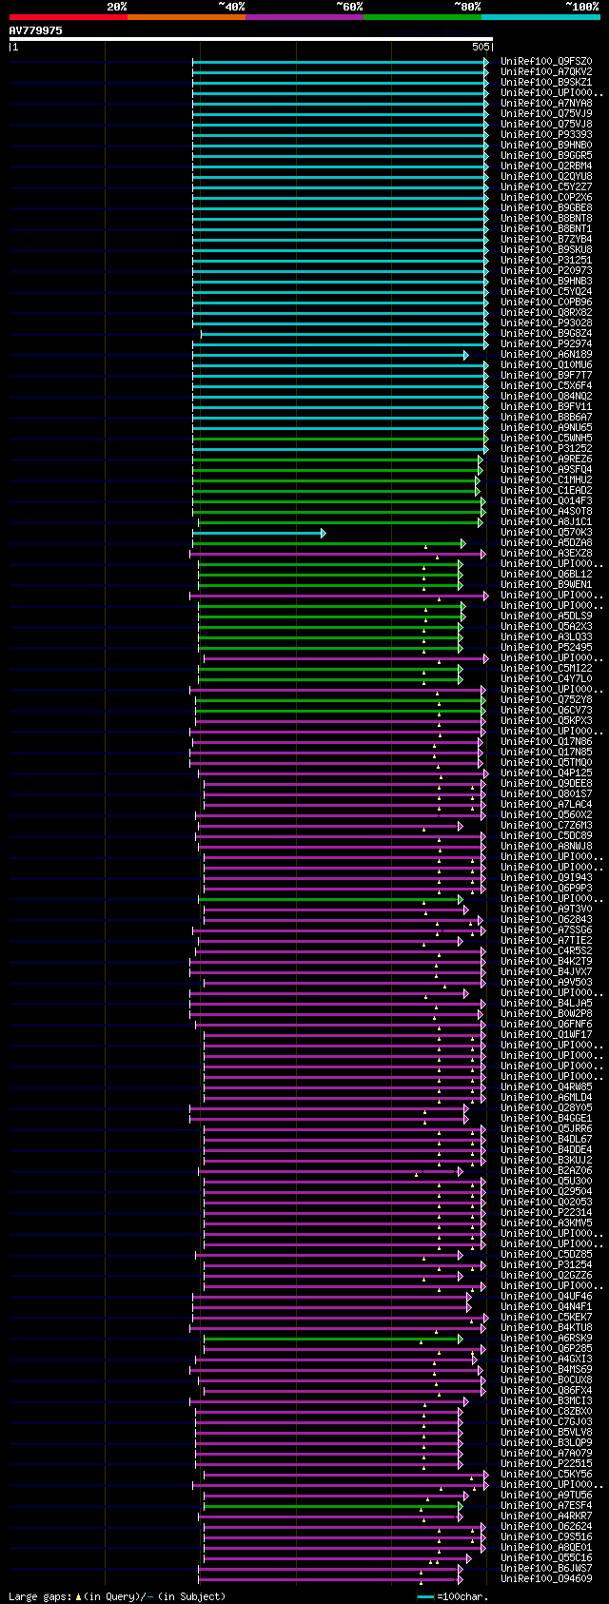
Task: Click the red 20% identity legend segment
Action: pyautogui.click(x=69, y=17)
